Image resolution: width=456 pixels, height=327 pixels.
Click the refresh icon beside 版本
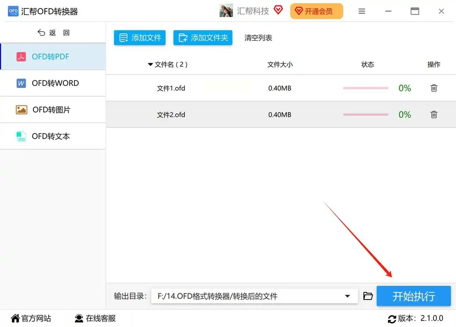(x=392, y=319)
